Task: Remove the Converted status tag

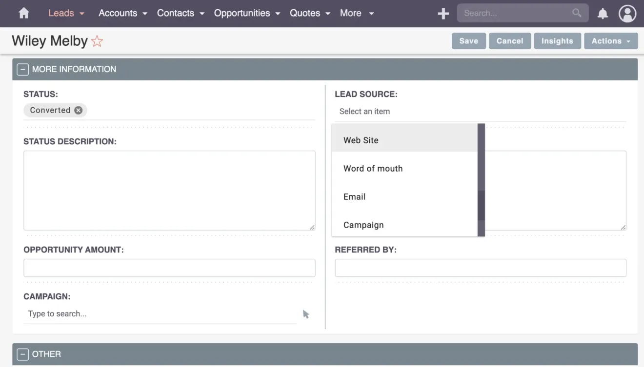Action: tap(78, 110)
